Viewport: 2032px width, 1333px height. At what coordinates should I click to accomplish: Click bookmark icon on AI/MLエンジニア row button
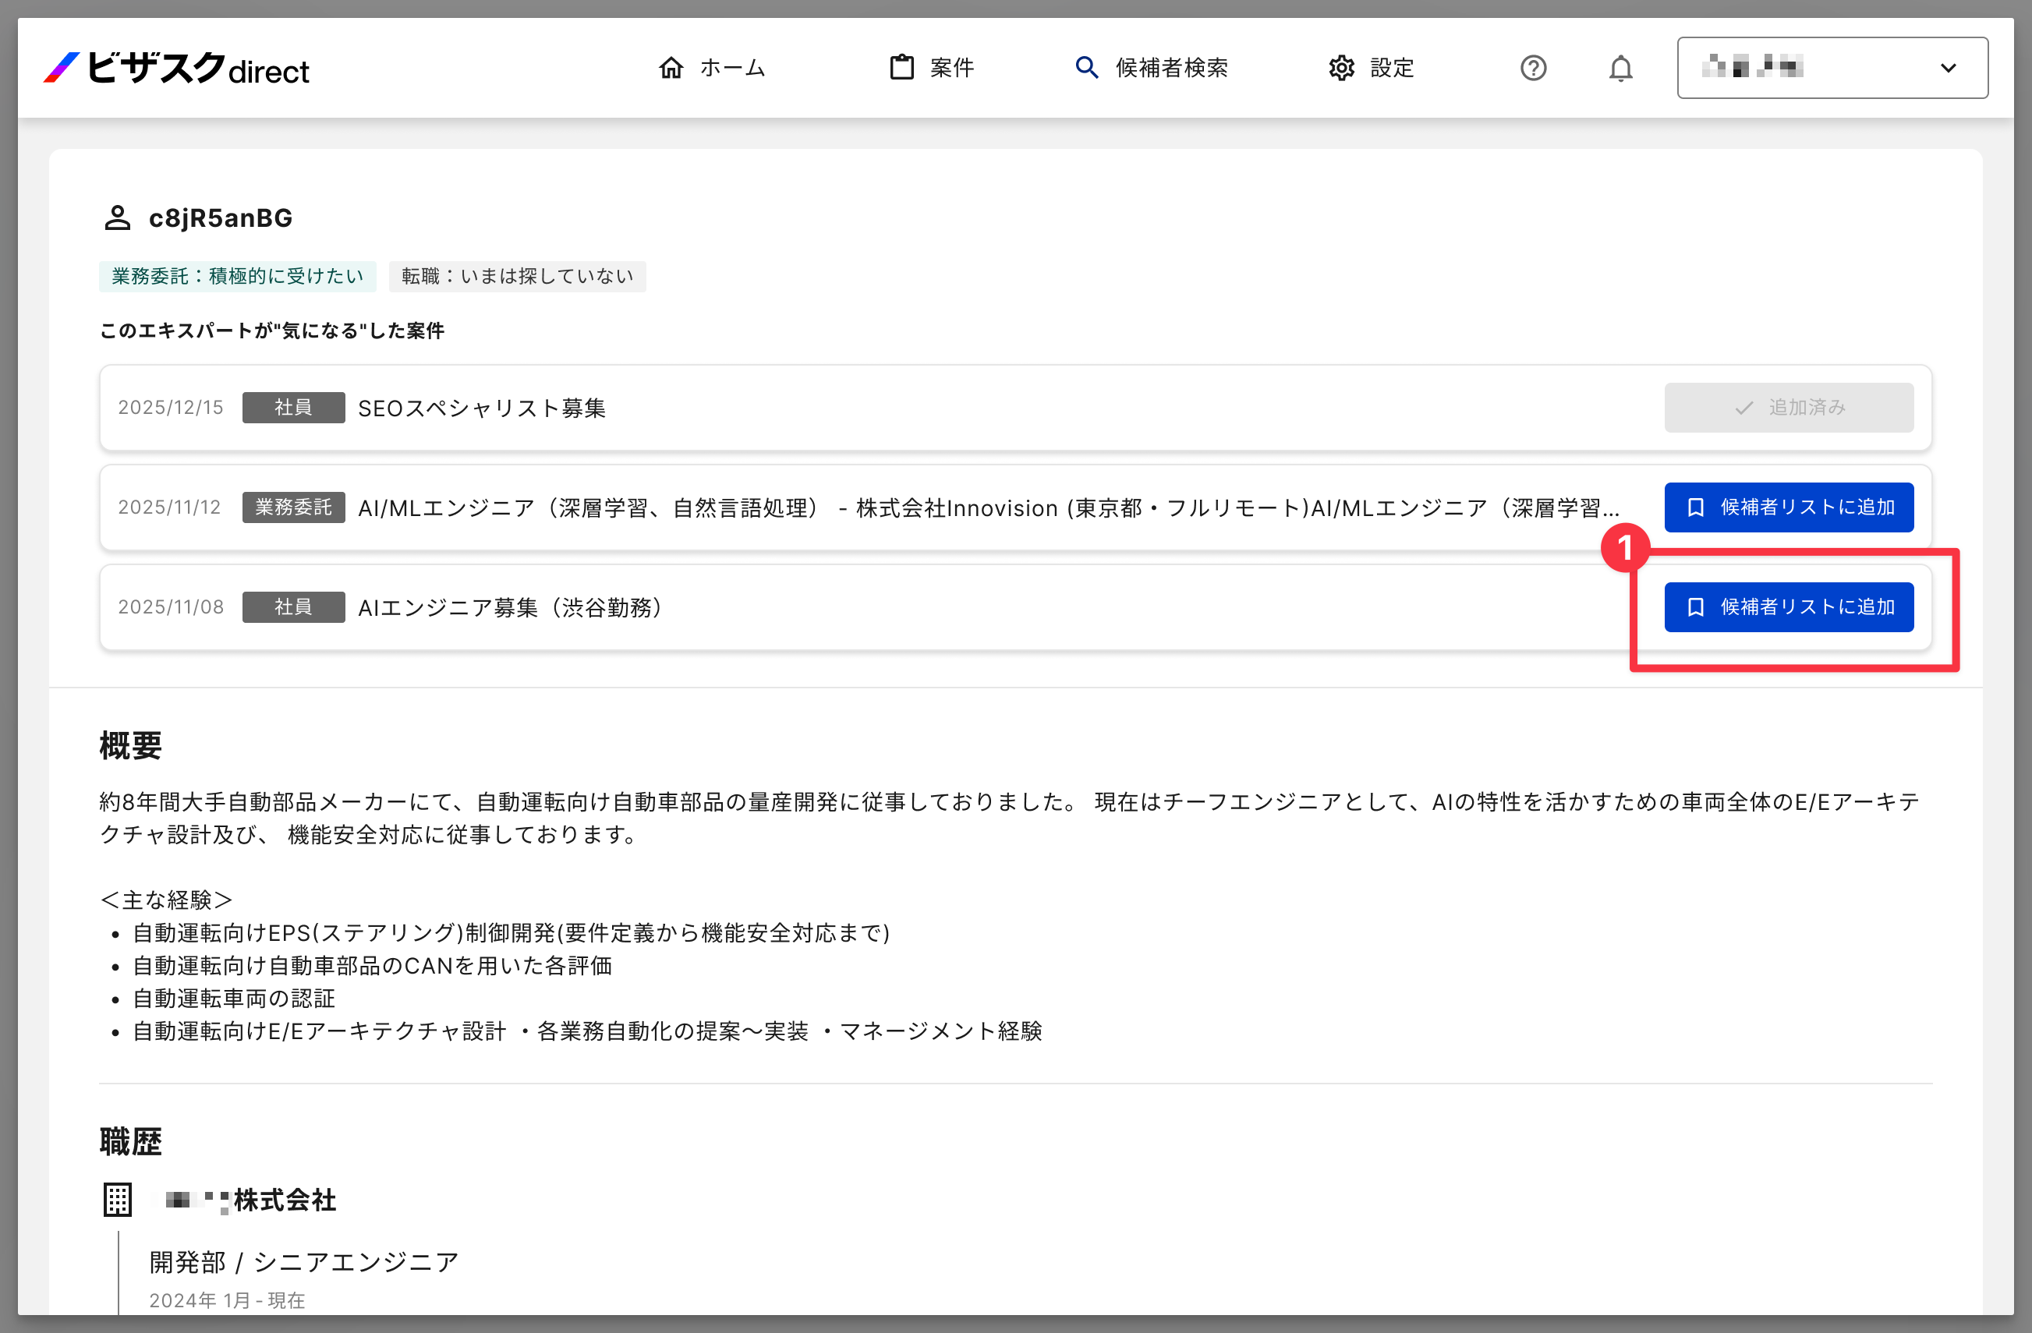click(x=1696, y=507)
